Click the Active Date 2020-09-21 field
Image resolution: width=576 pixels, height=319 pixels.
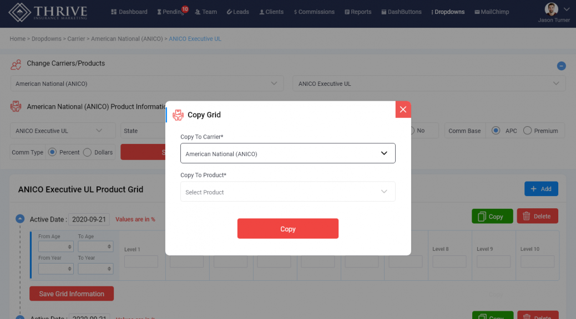tap(89, 219)
